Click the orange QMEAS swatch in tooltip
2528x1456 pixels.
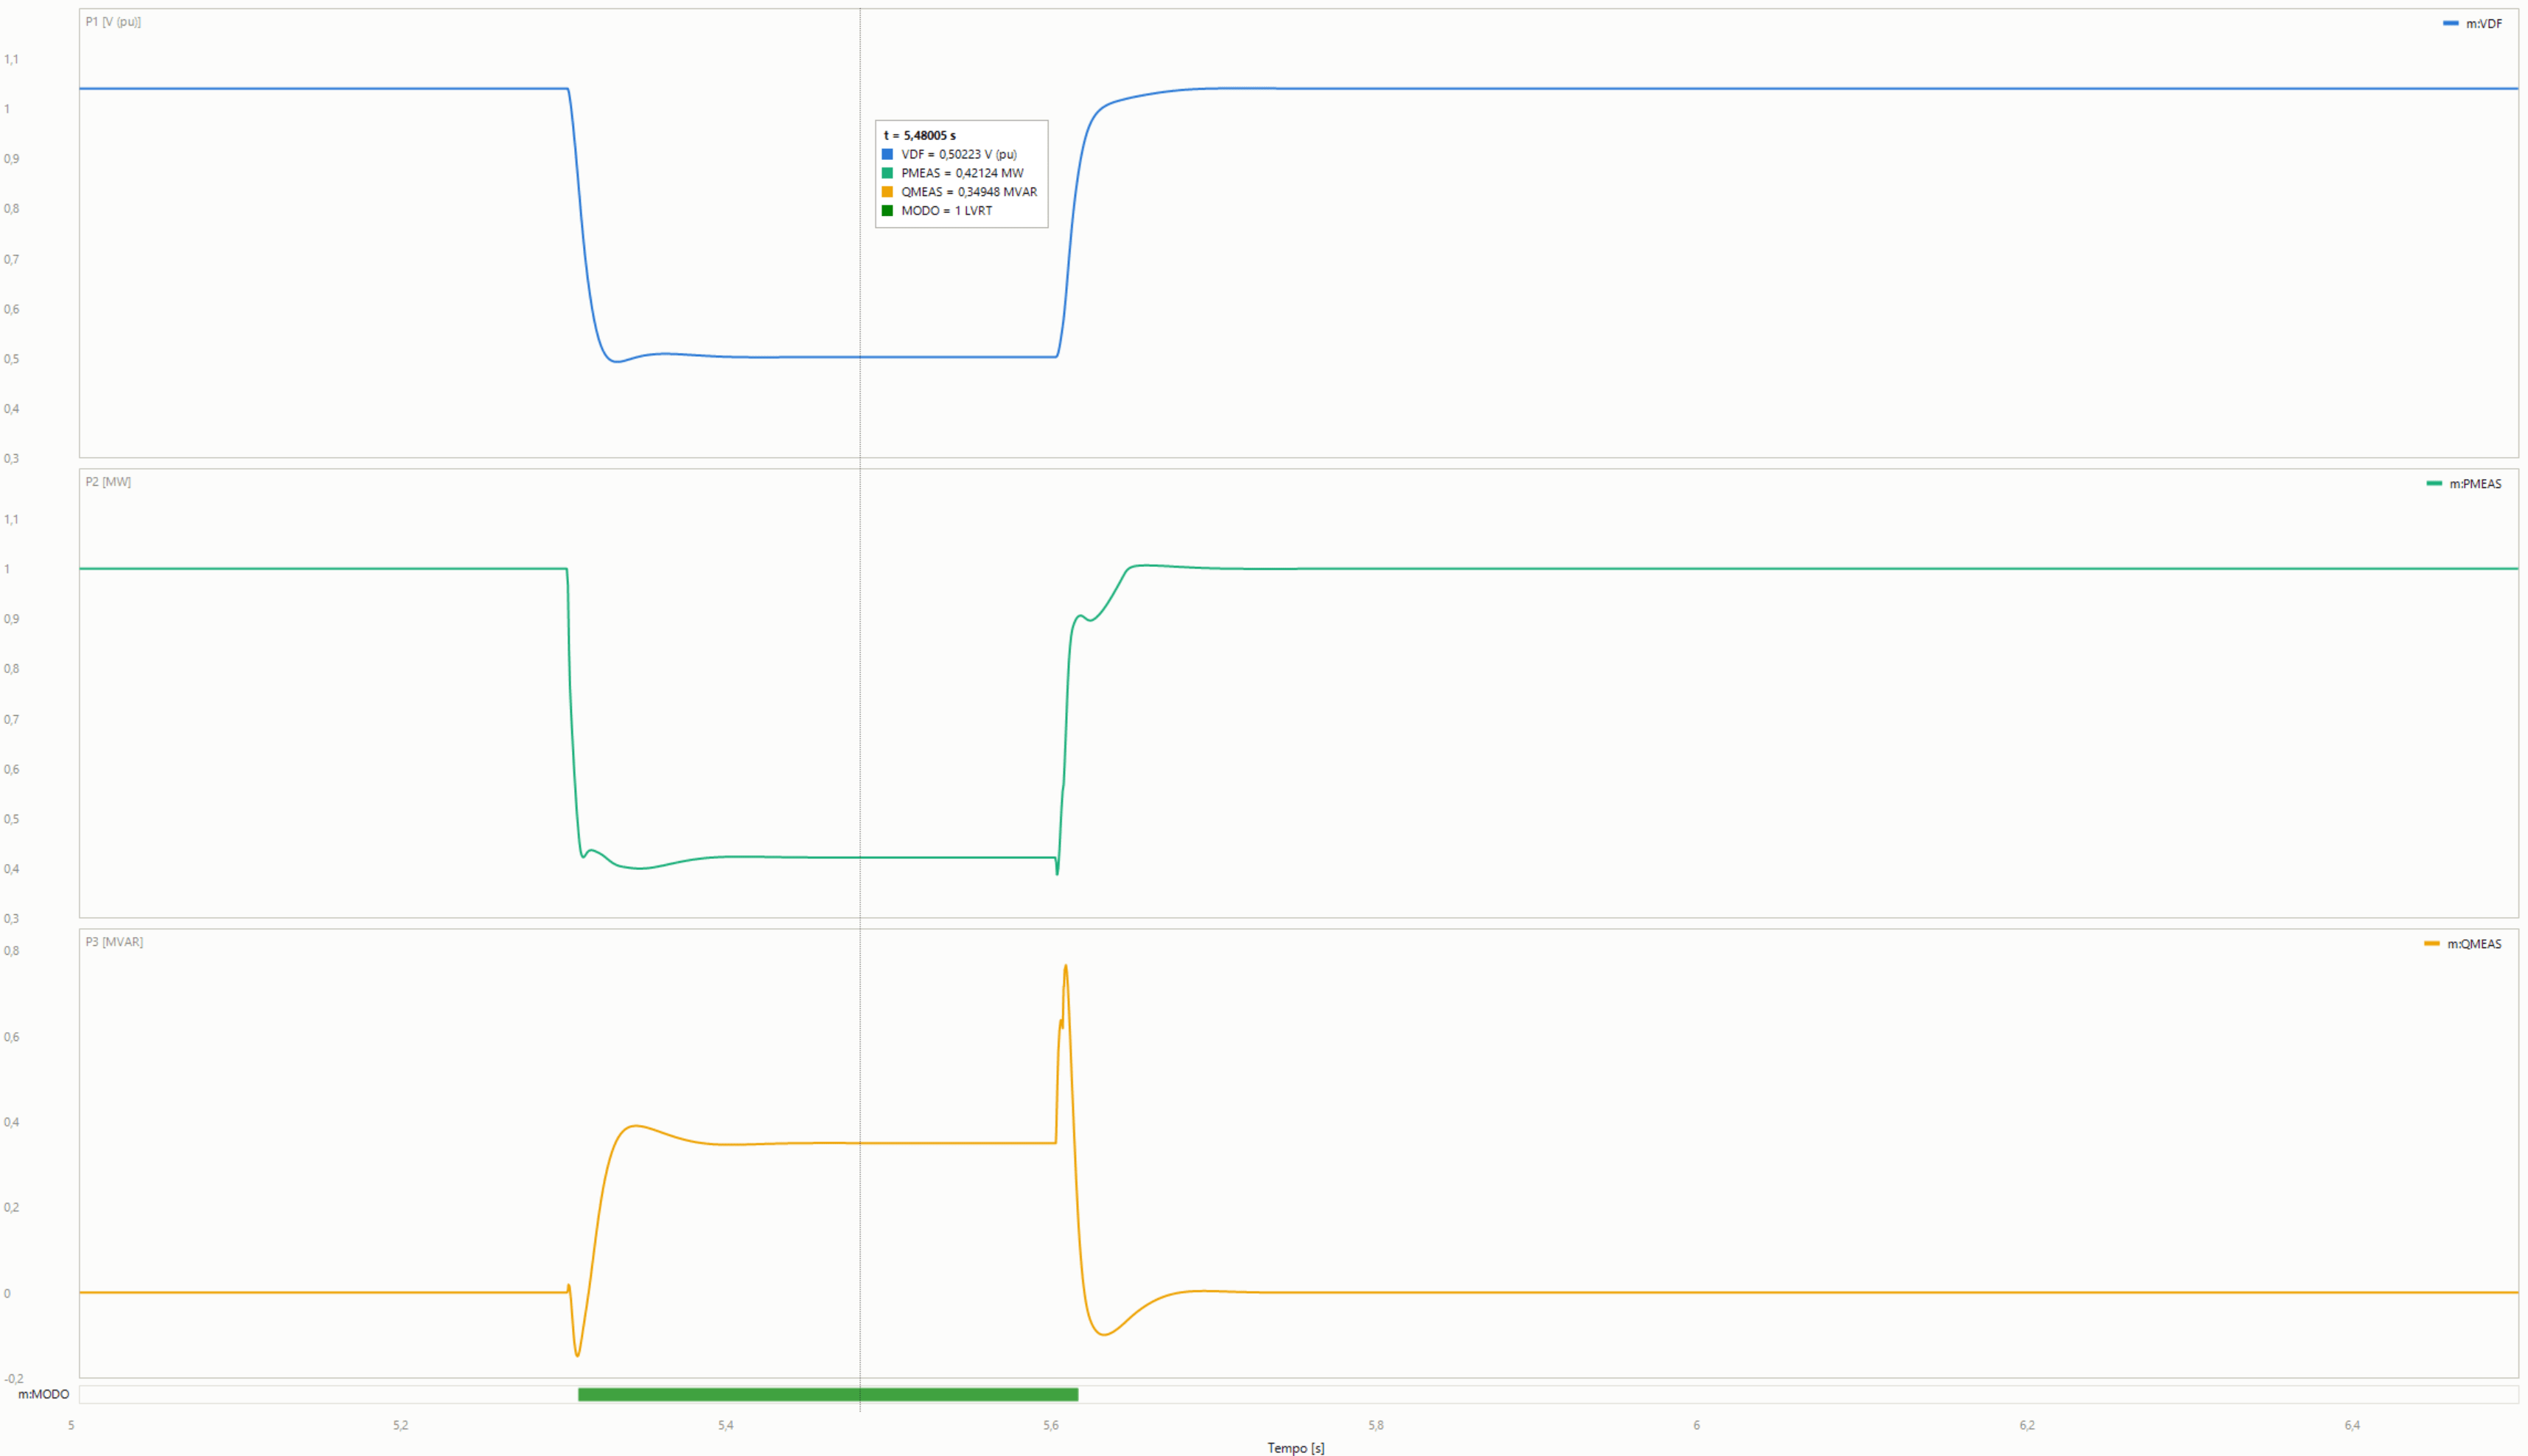[x=887, y=192]
